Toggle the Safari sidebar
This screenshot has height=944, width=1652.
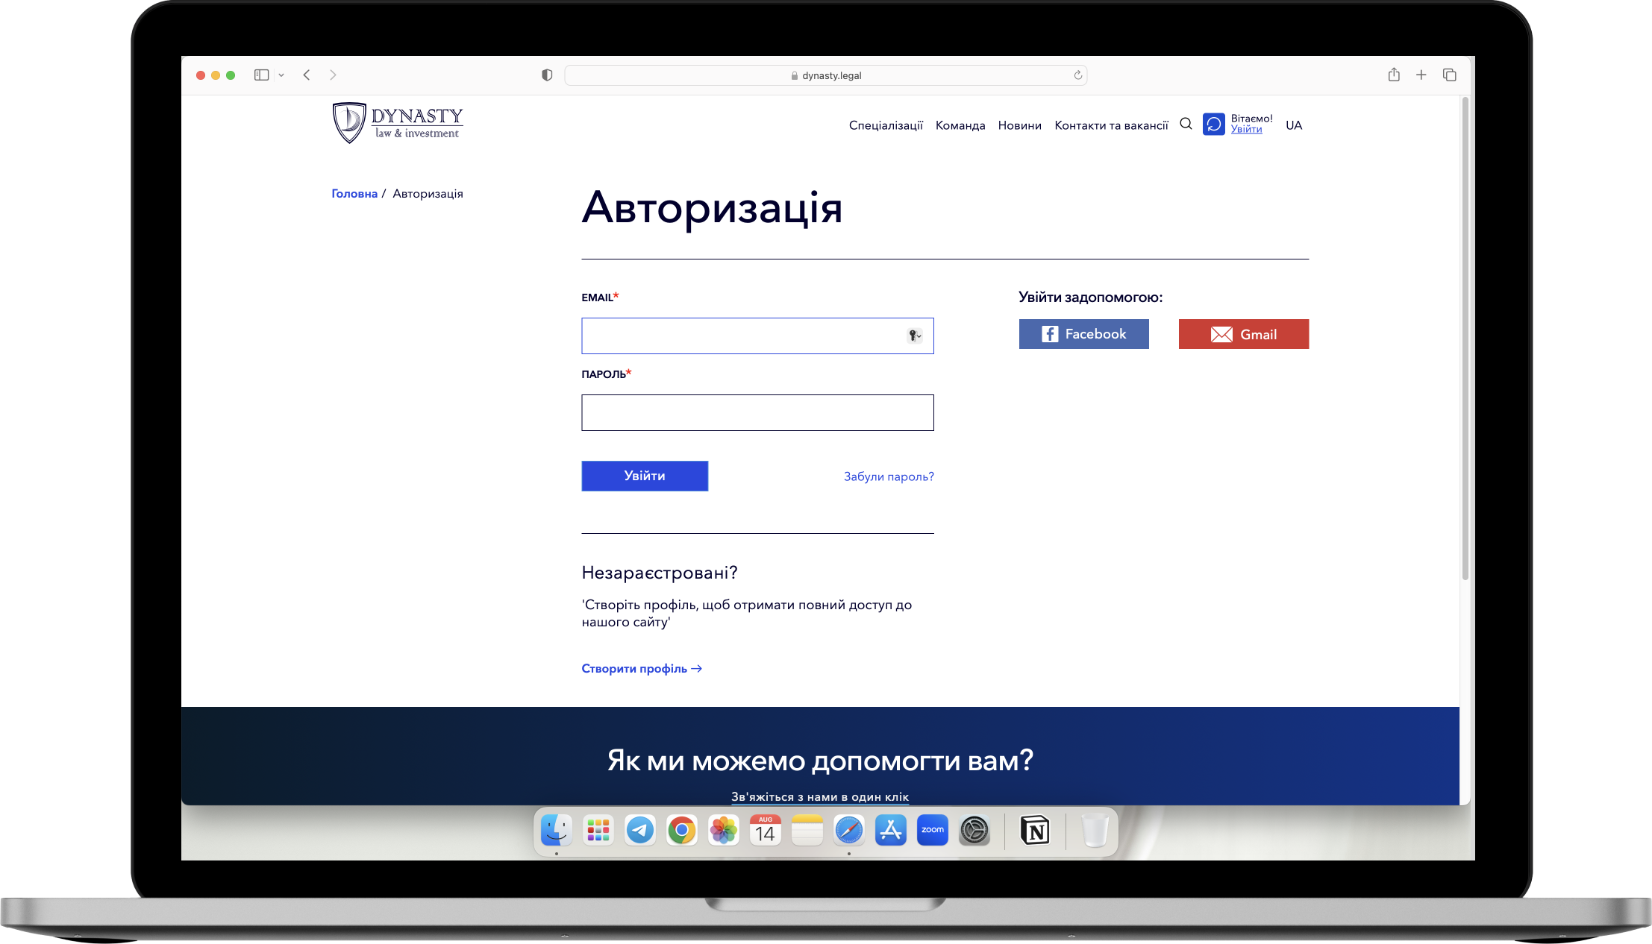pyautogui.click(x=261, y=75)
